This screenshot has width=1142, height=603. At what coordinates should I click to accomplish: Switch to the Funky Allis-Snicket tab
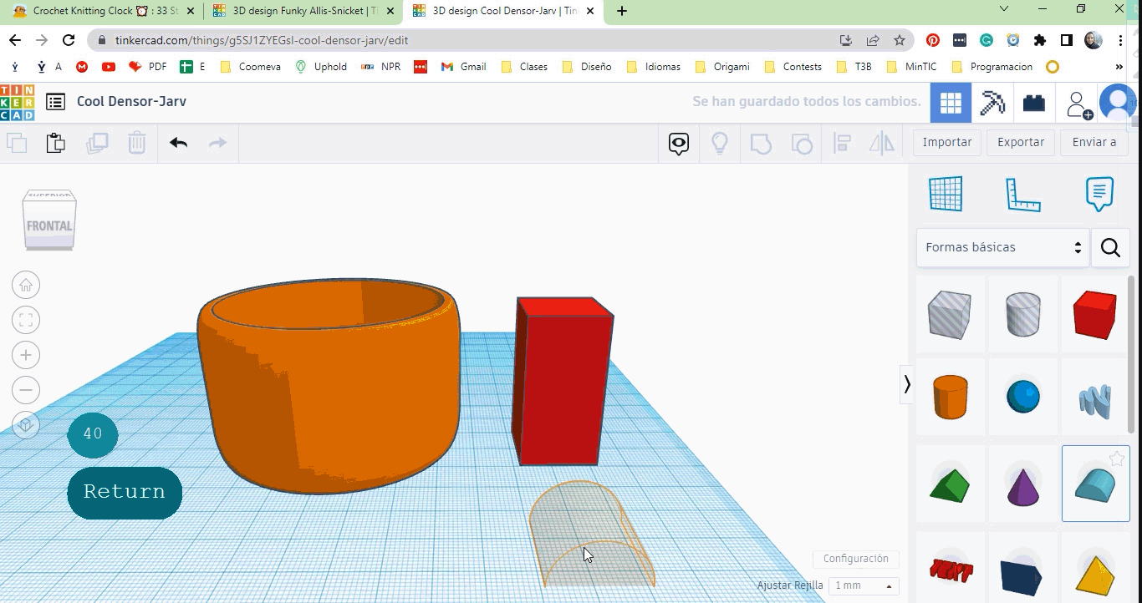point(301,12)
